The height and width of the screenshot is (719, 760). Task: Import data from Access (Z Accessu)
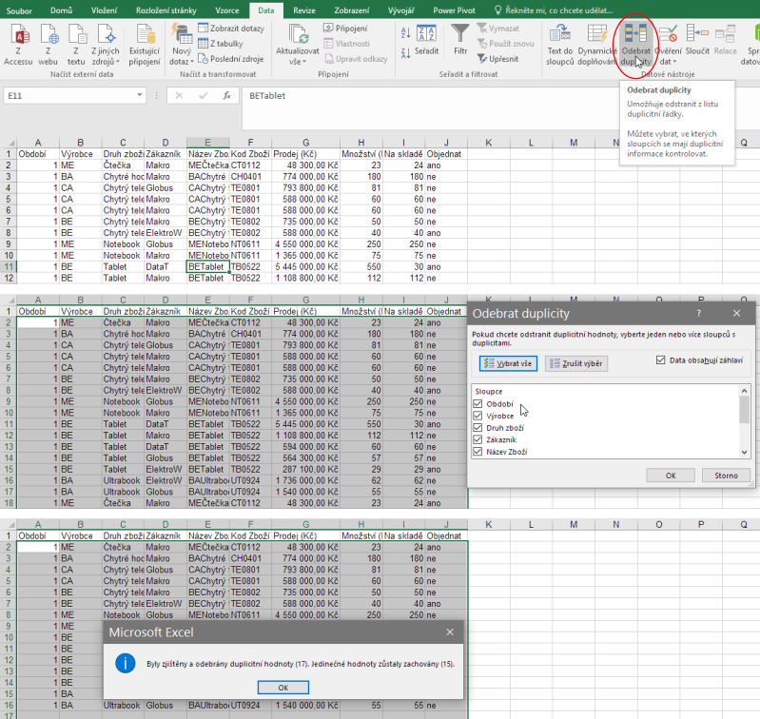tap(18, 45)
